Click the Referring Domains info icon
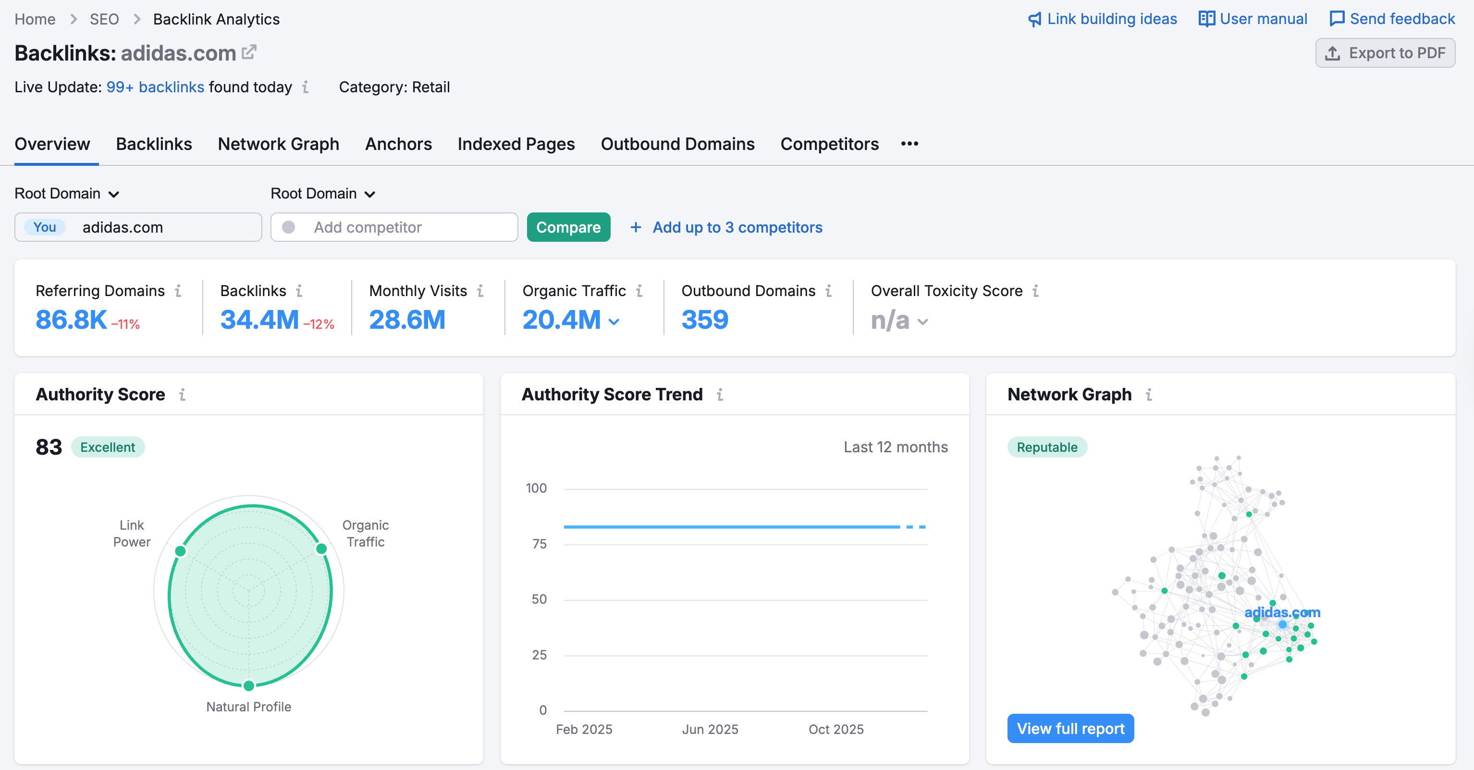Screen dimensions: 1474x770 click(179, 291)
